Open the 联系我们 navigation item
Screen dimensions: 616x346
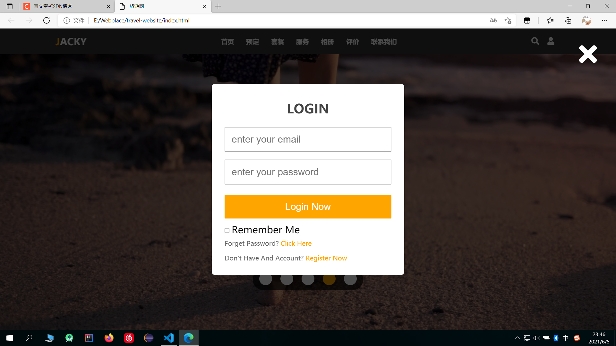coord(384,42)
